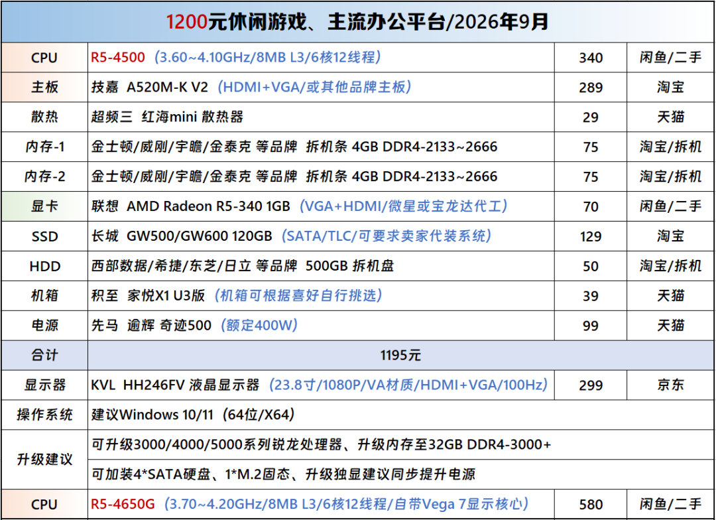This screenshot has width=716, height=520.
Task: Click '闲鱼/二手' in the R5-4500 row
Action: pos(670,58)
